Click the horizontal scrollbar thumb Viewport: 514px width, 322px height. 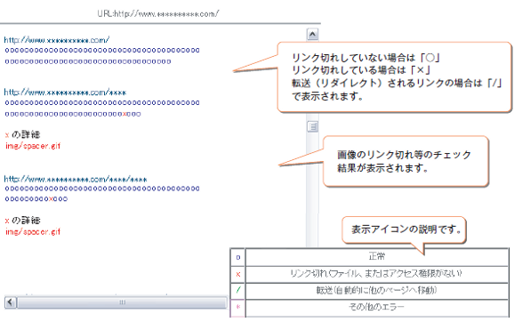122,302
